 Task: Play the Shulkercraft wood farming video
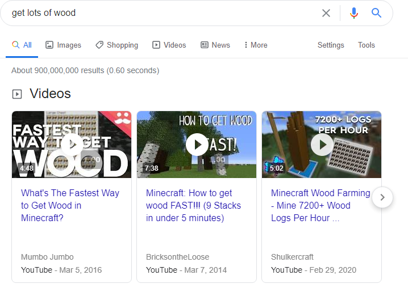coord(322,145)
